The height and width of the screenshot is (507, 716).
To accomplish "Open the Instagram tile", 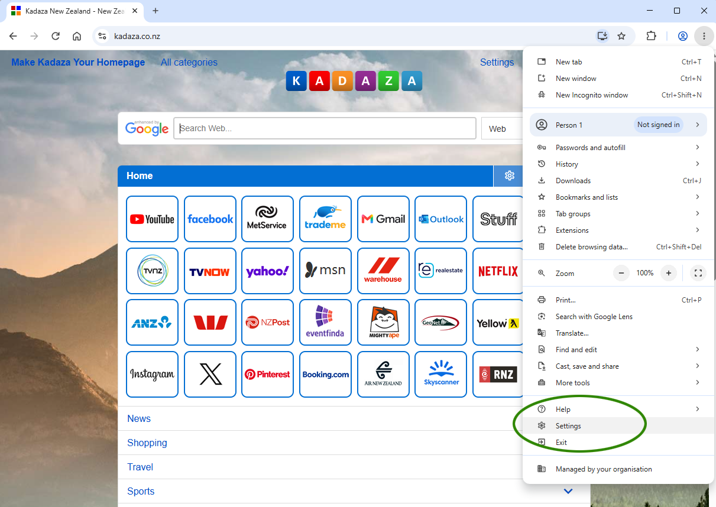I will point(152,375).
